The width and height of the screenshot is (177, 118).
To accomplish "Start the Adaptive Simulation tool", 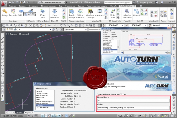I will click(127, 14).
